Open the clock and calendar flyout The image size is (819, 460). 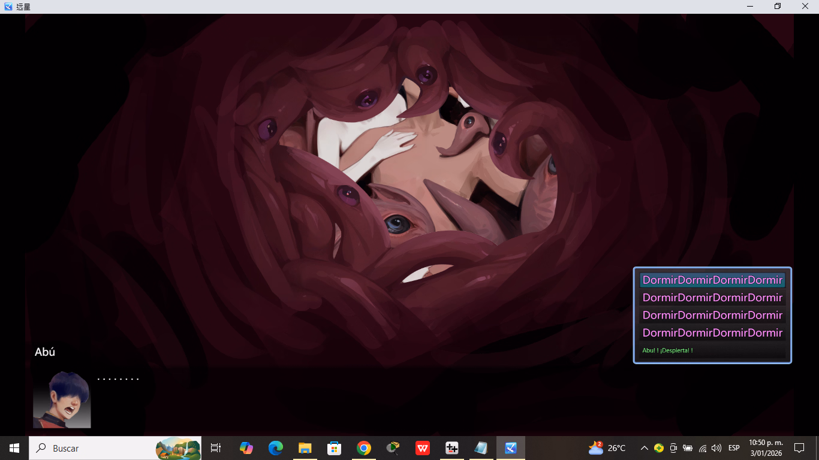[x=766, y=448]
